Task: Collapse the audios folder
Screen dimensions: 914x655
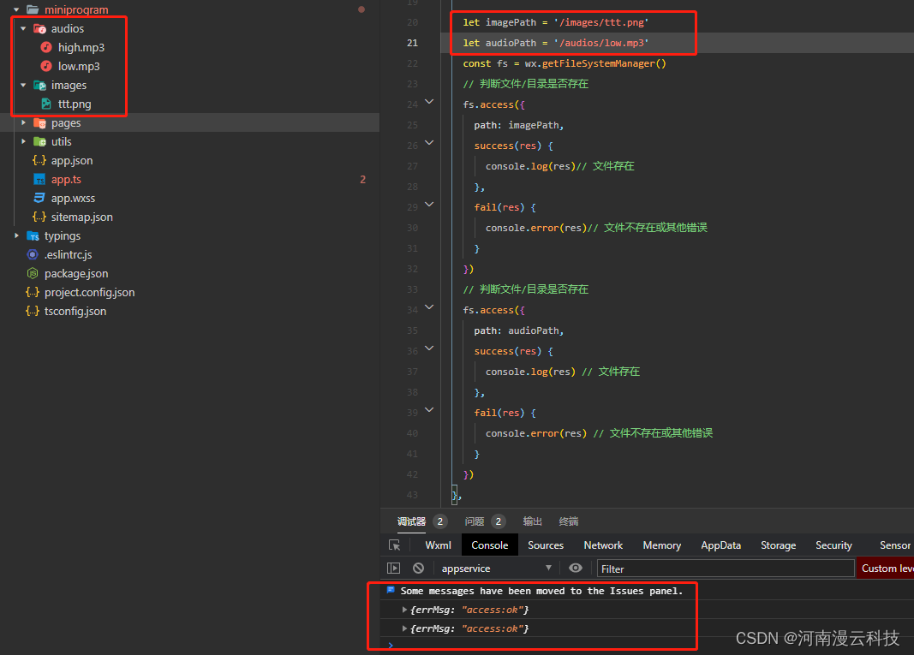Action: coord(24,29)
